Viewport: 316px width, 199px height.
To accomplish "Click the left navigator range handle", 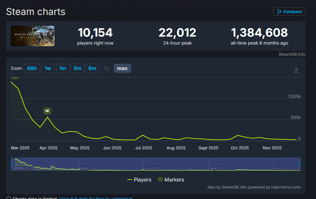I will tap(11, 164).
